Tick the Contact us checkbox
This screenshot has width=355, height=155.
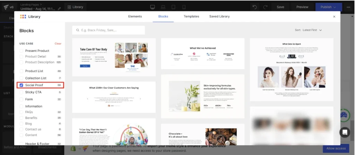21,129
